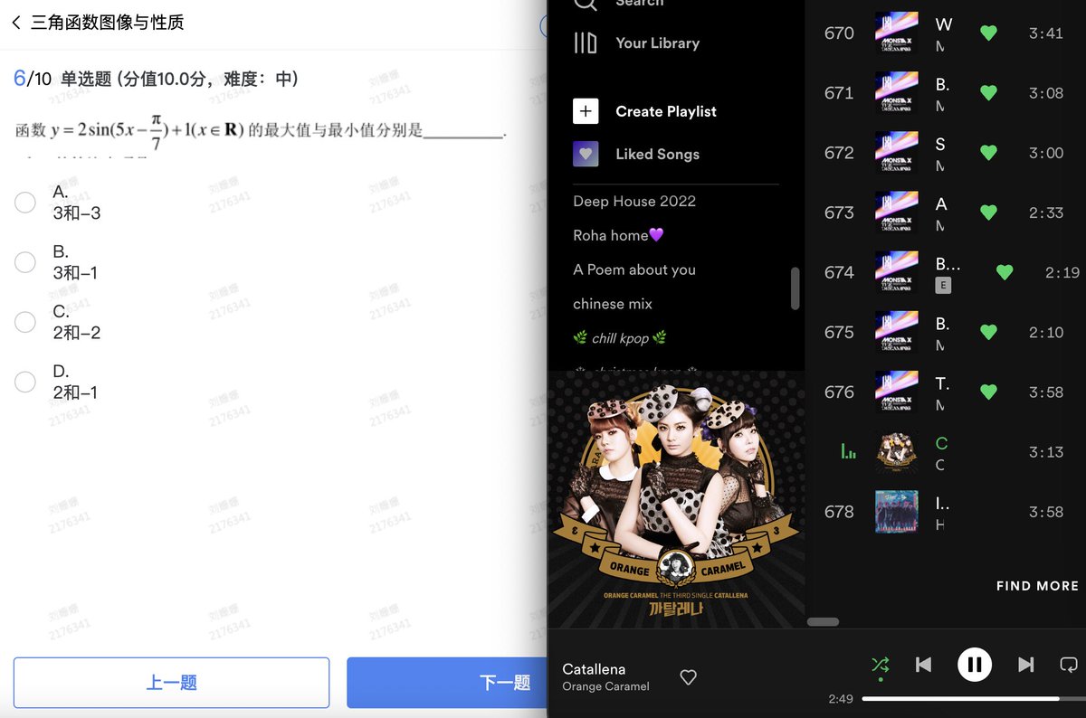1086x718 pixels.
Task: Click the Catallena song title in player bar
Action: (594, 669)
